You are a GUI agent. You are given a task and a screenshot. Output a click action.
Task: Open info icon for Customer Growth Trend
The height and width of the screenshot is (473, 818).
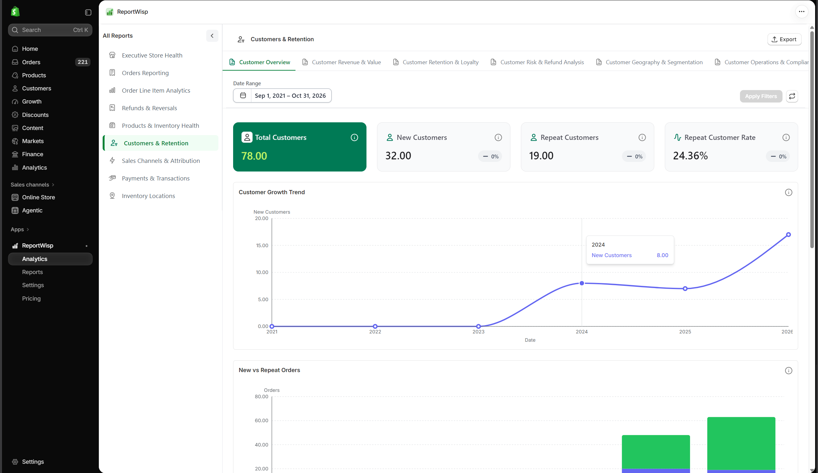point(789,192)
